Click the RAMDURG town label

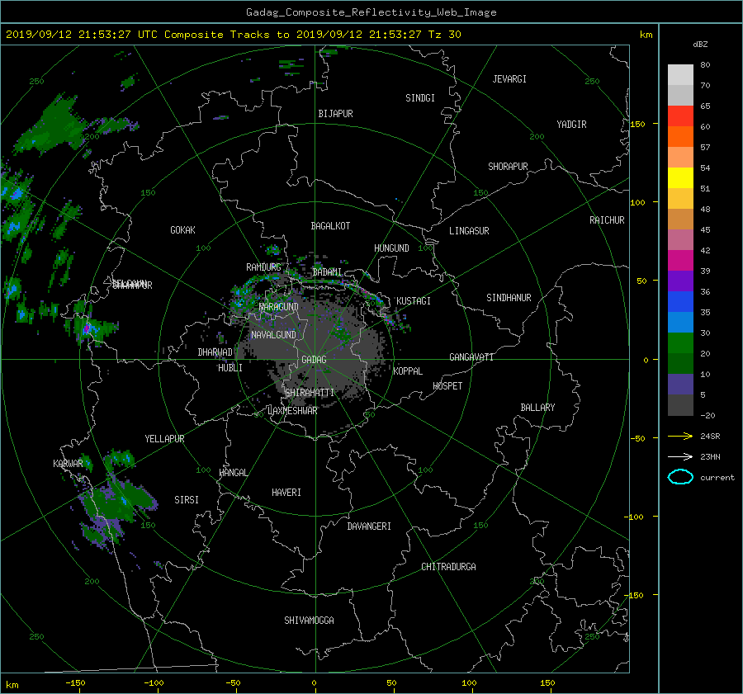point(263,267)
